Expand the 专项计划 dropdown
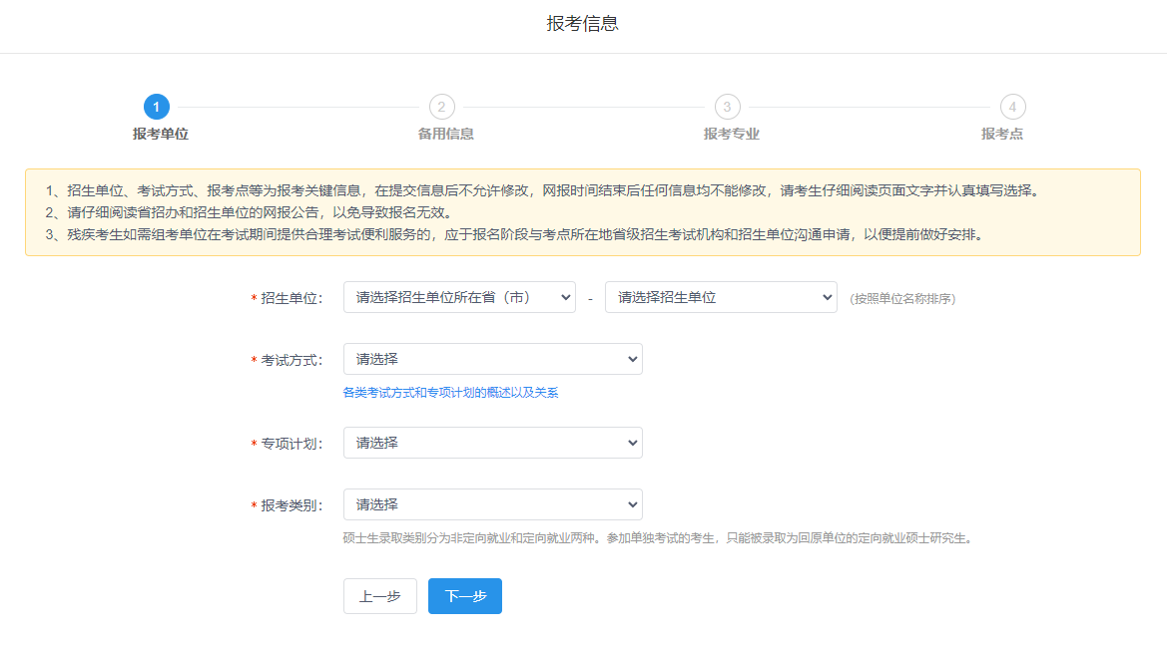Image resolution: width=1167 pixels, height=647 pixels. pos(492,443)
